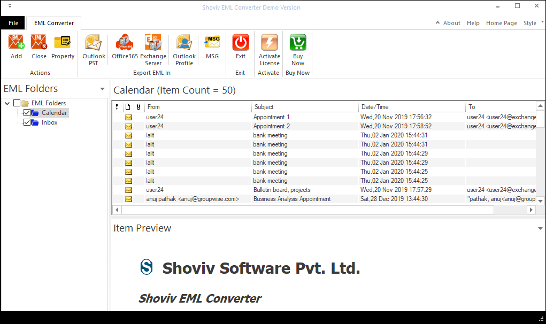Click the horizontal scroll right arrow

click(531, 210)
